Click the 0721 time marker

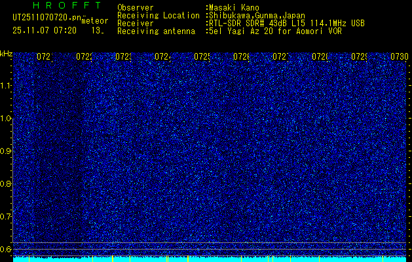45,57
